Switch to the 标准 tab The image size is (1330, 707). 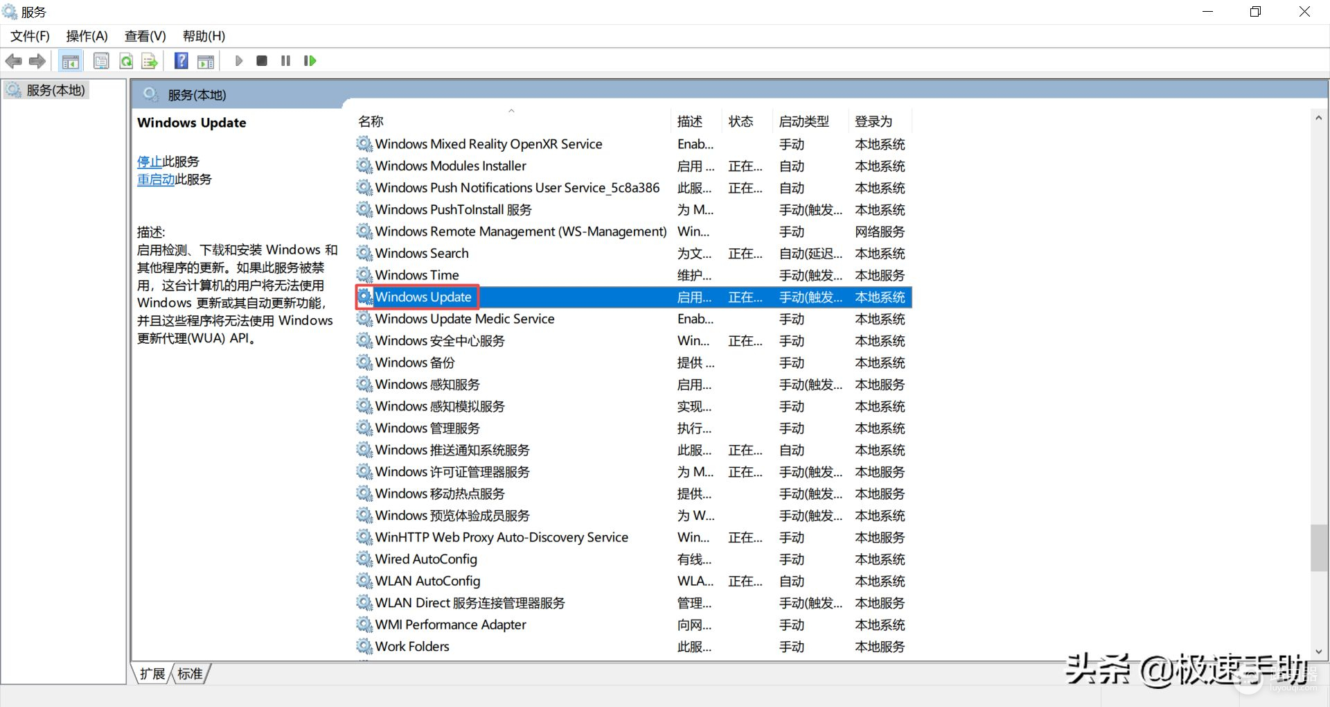click(190, 674)
